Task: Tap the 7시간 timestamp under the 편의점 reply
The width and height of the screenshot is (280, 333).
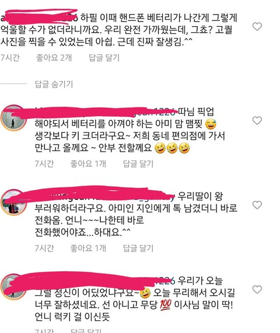Action: [44, 164]
